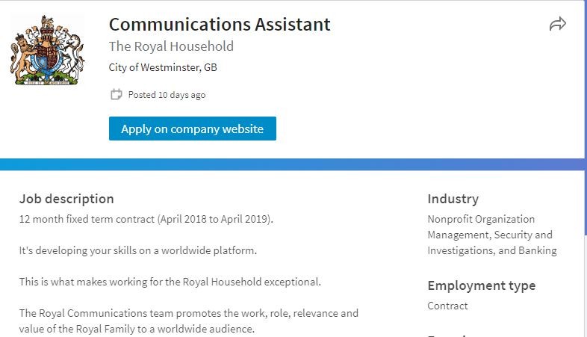Open the Royal Household coat of arms logo

(47, 50)
